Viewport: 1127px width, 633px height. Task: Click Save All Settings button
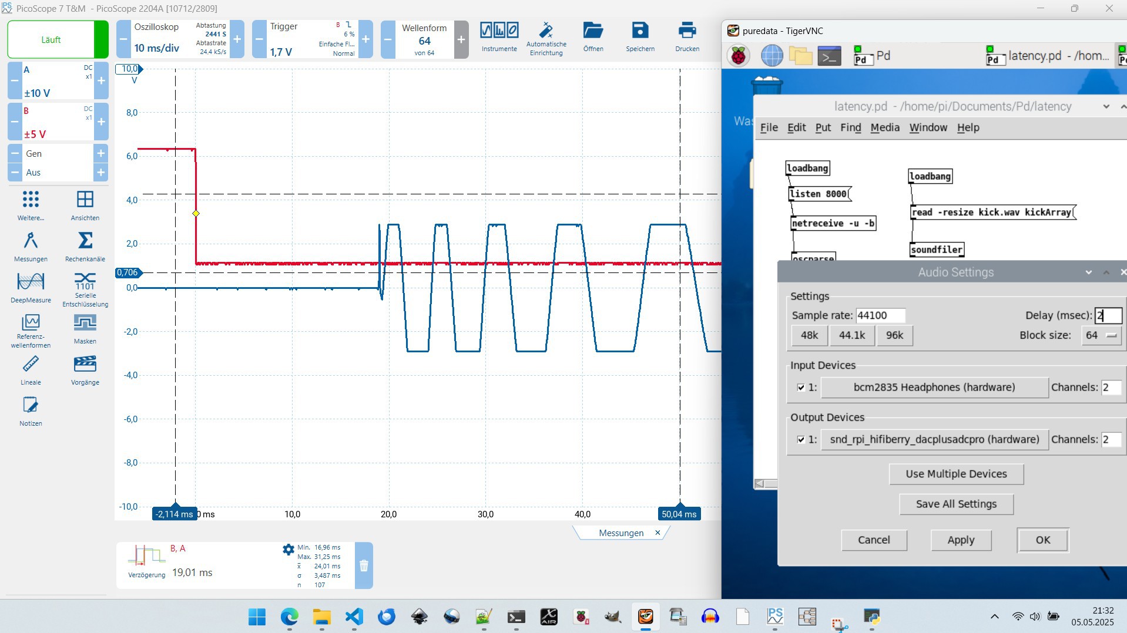(x=956, y=504)
